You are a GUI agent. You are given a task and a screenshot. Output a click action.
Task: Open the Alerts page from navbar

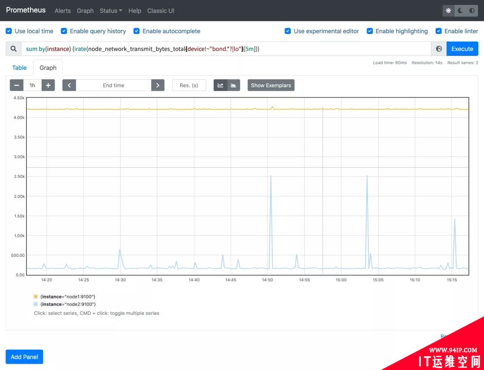(x=63, y=10)
